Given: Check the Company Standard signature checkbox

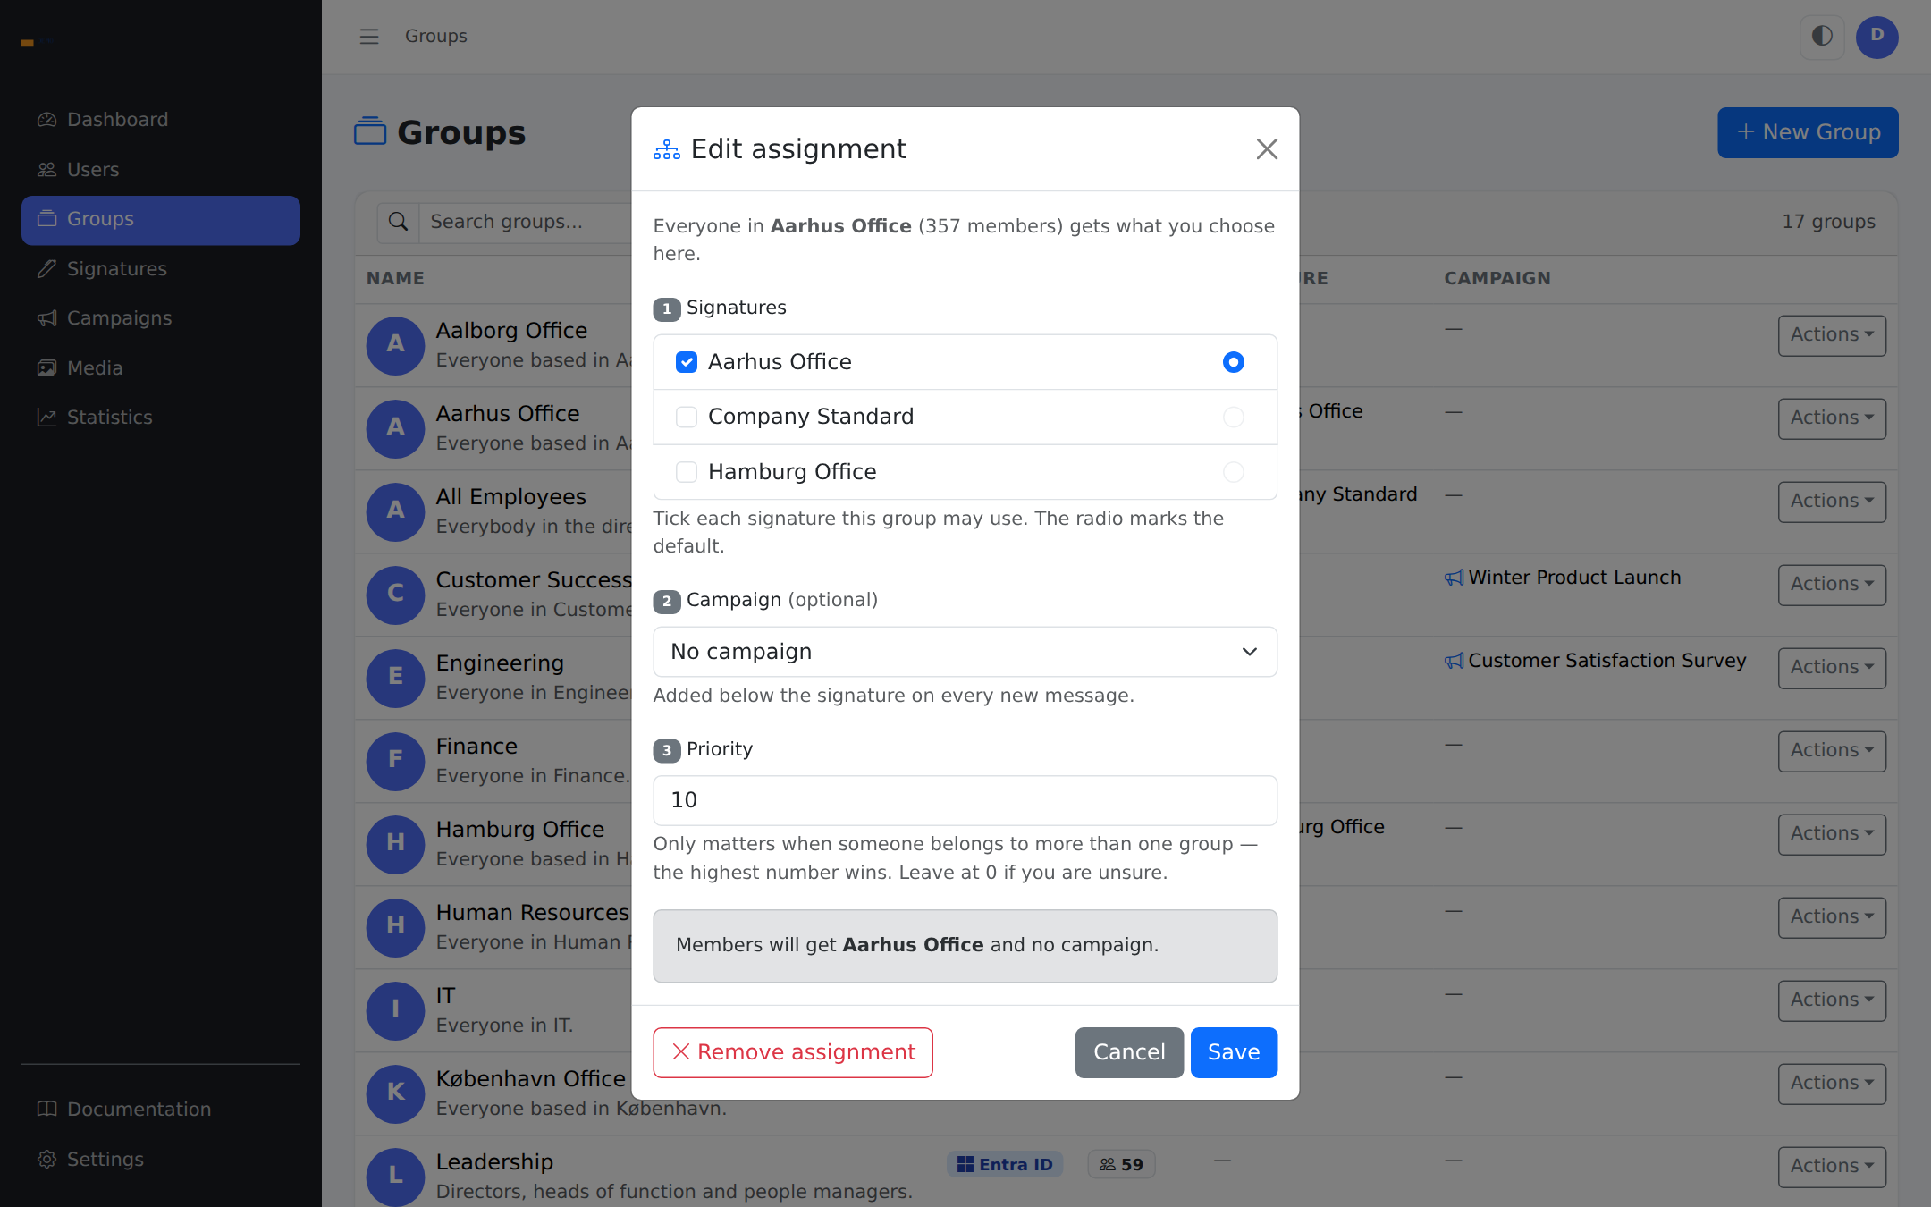Looking at the screenshot, I should pos(687,417).
